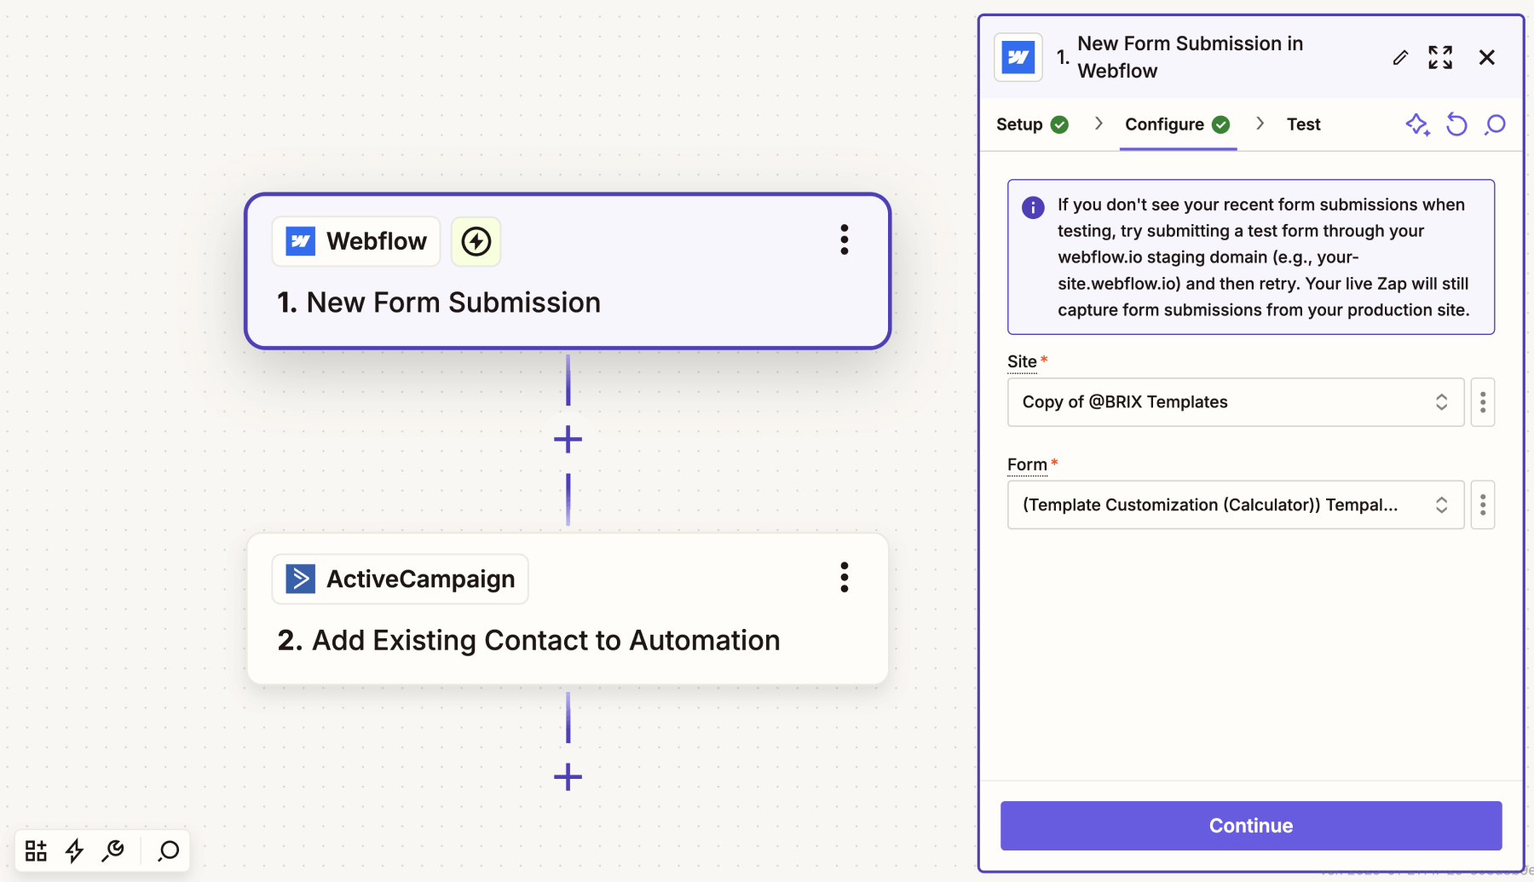Rename step with the pencil icon
This screenshot has height=882, width=1534.
pyautogui.click(x=1400, y=57)
